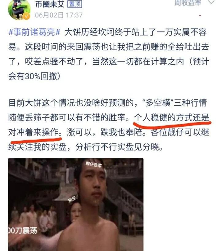Click the 00刀震荡 caption in the image
221x251 pixels.
click(23, 230)
